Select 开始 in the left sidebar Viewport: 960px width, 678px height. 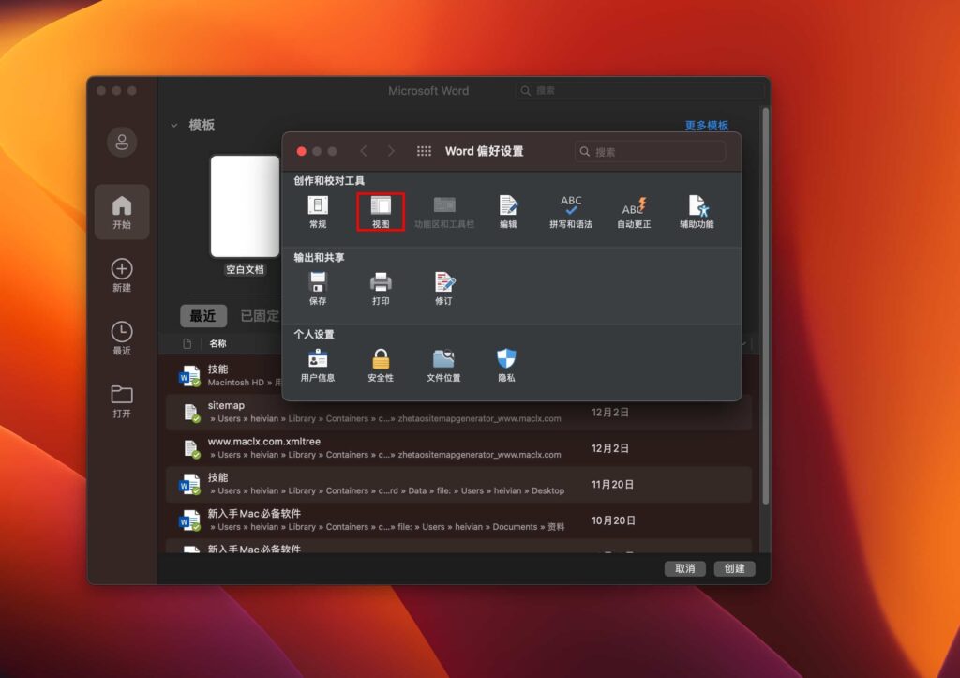122,212
